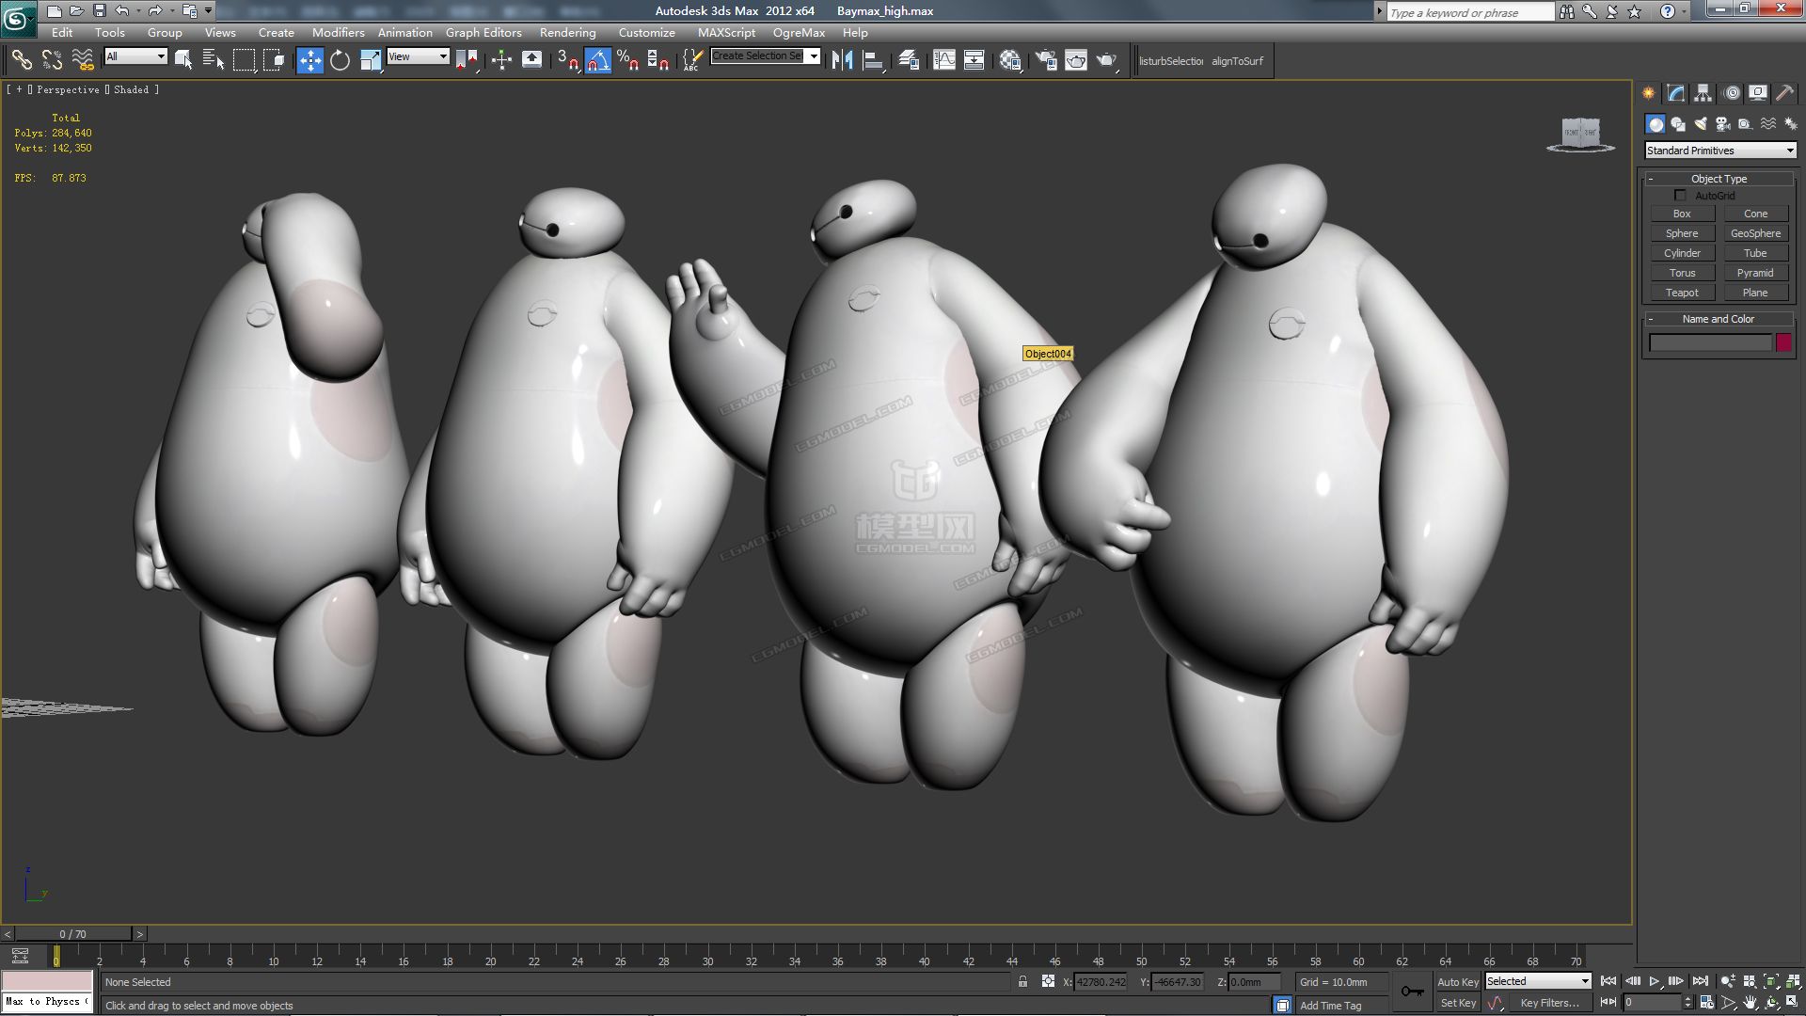Switch to the Motion panel tab
Viewport: 1806px width, 1016px height.
point(1731,93)
